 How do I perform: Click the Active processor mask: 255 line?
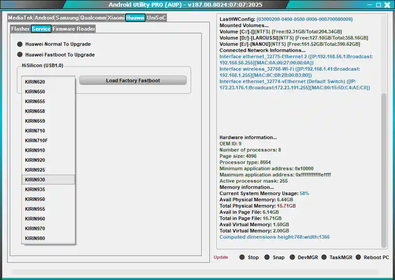(x=253, y=181)
